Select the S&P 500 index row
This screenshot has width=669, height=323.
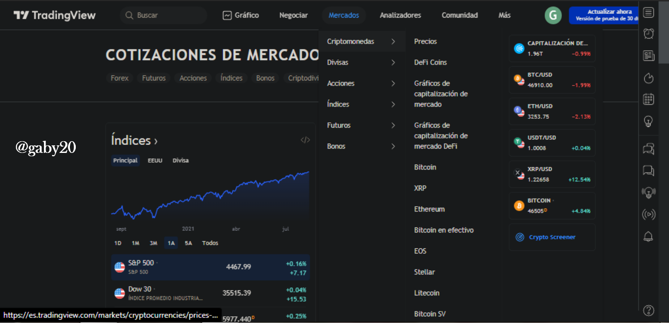[211, 267]
